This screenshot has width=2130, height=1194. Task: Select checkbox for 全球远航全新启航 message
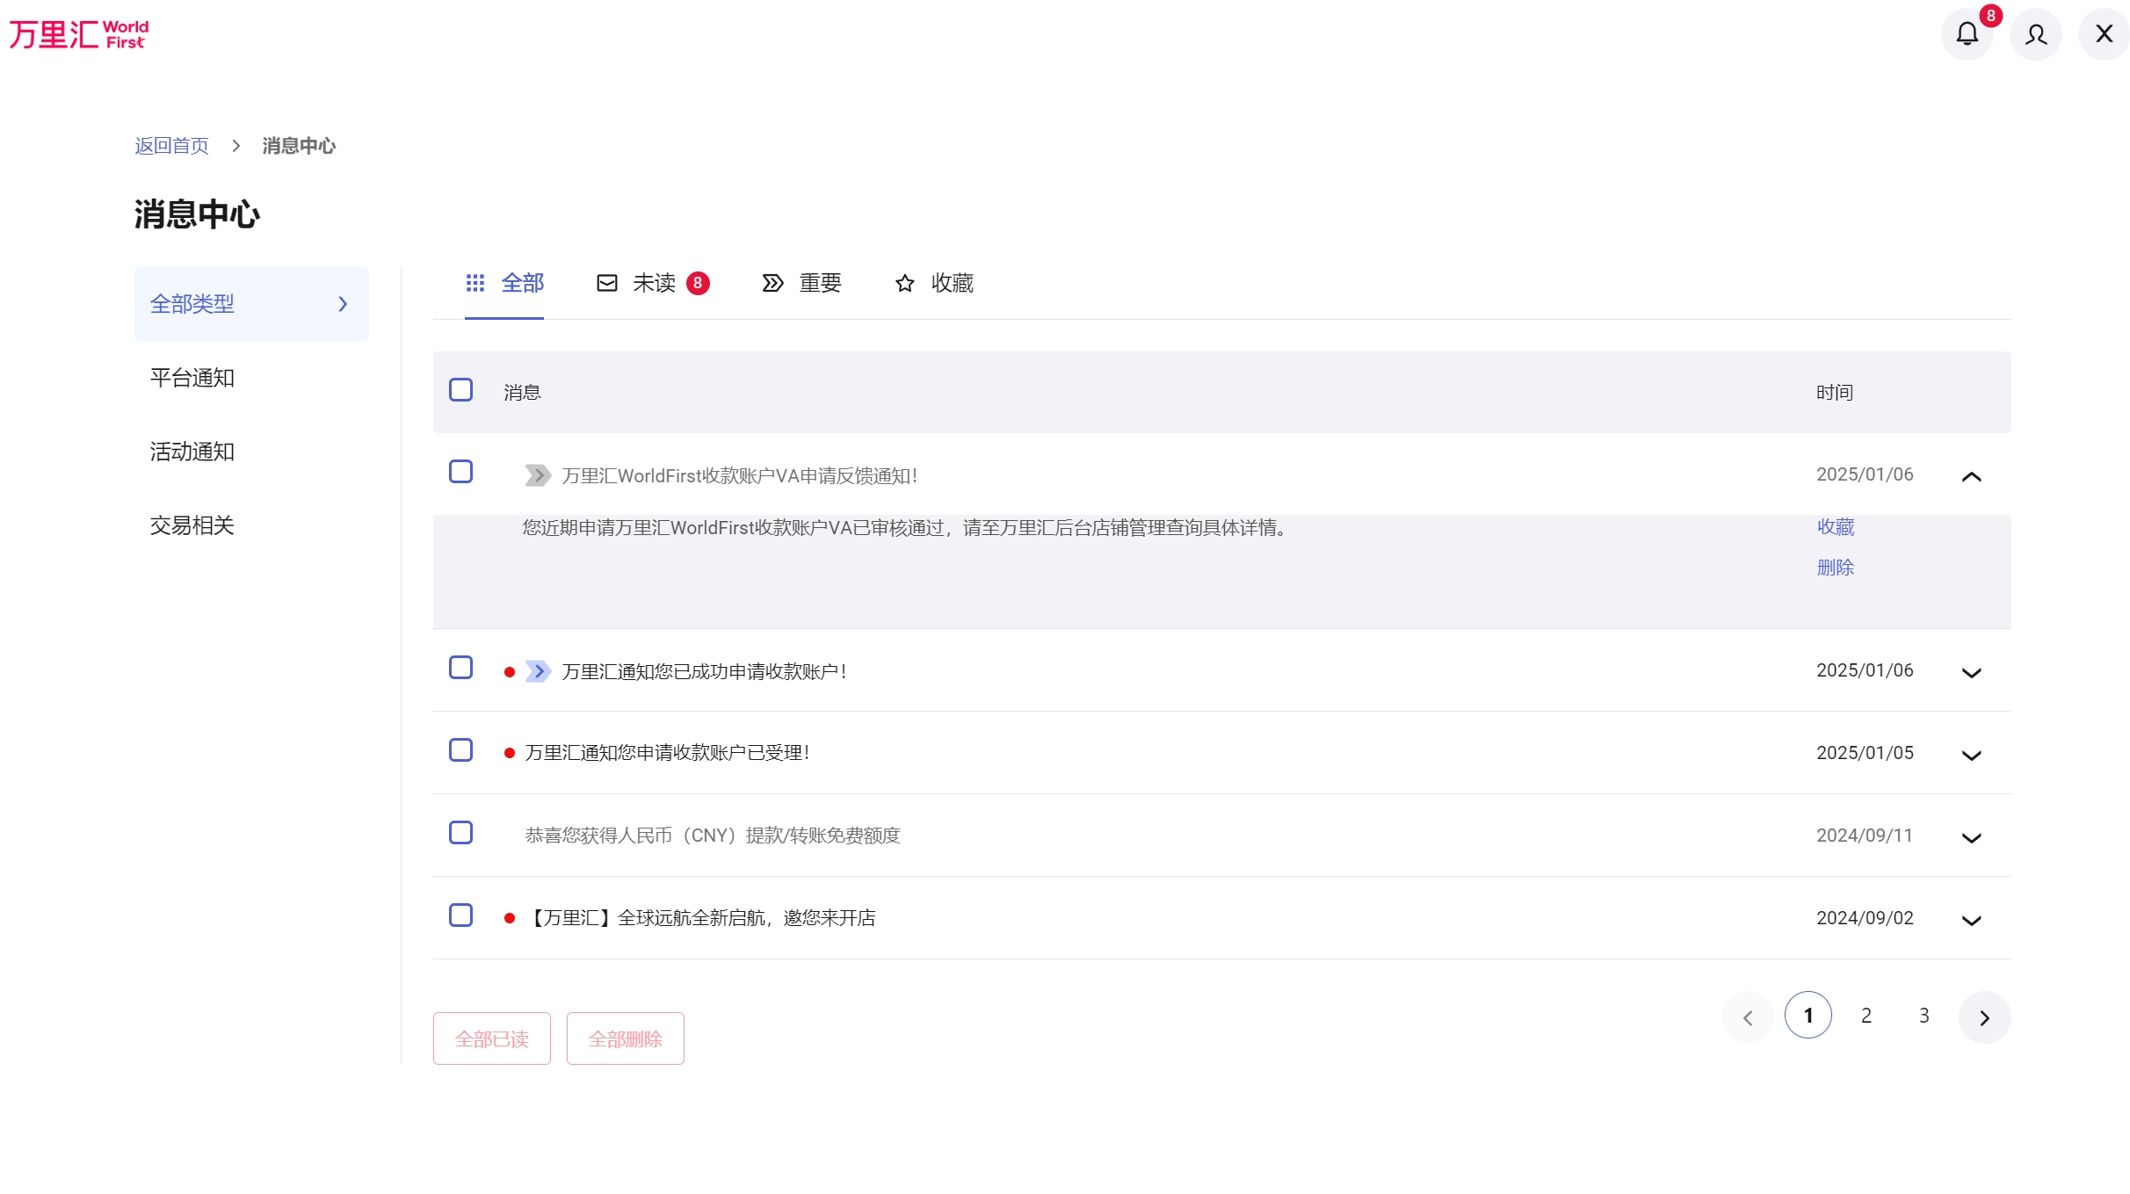point(460,915)
